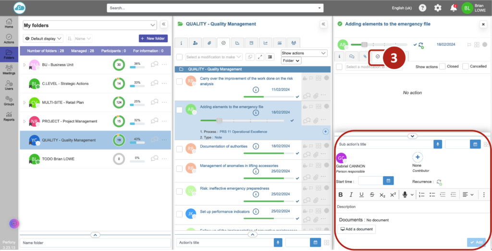This screenshot has width=492, height=251.
Task: Click the help question mark icon
Action: 422,8
